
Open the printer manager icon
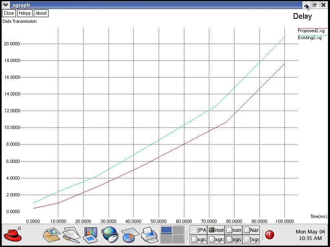tap(149, 235)
